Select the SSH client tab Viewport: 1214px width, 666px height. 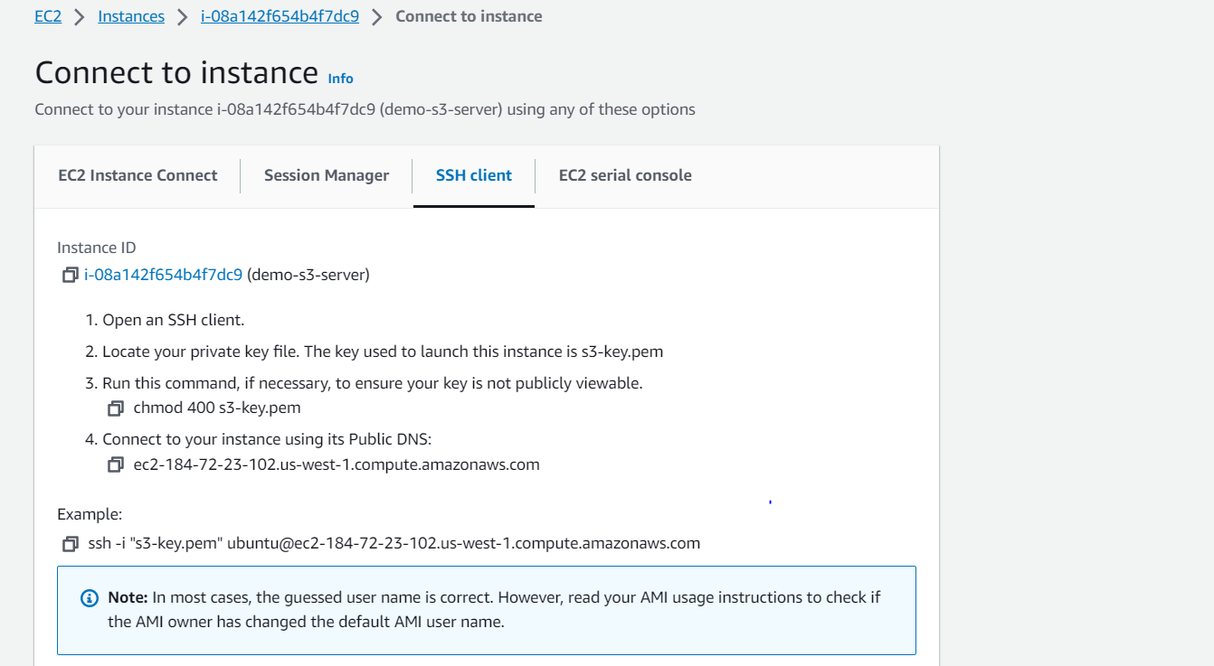pos(474,175)
